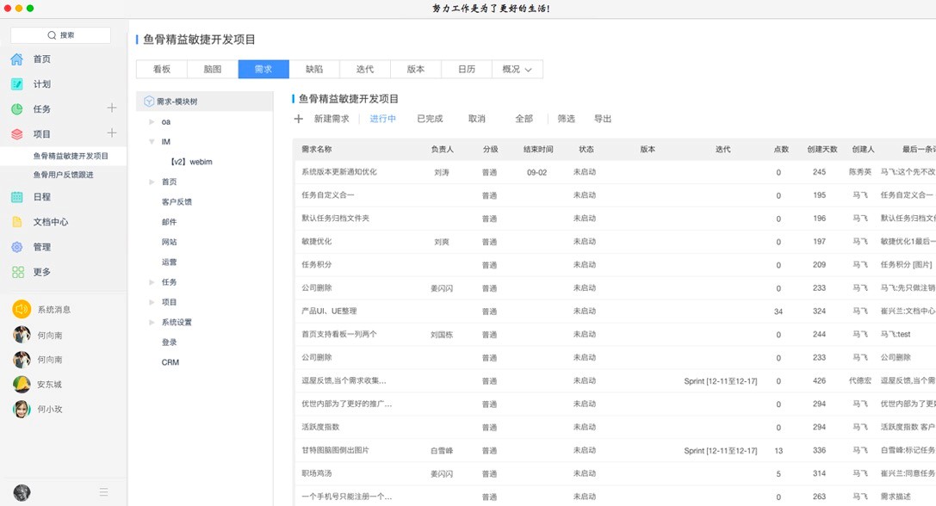The image size is (936, 506).
Task: Add a project with 项目 plus icon
Action: [111, 133]
